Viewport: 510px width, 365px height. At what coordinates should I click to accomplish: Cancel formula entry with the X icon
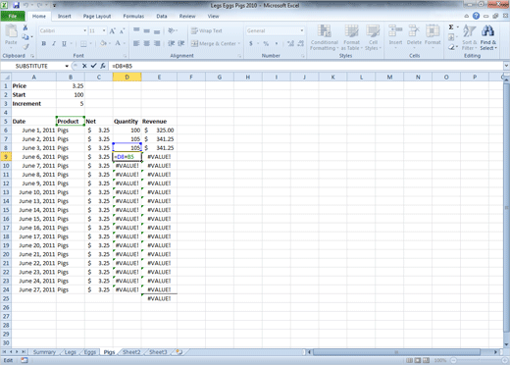84,66
